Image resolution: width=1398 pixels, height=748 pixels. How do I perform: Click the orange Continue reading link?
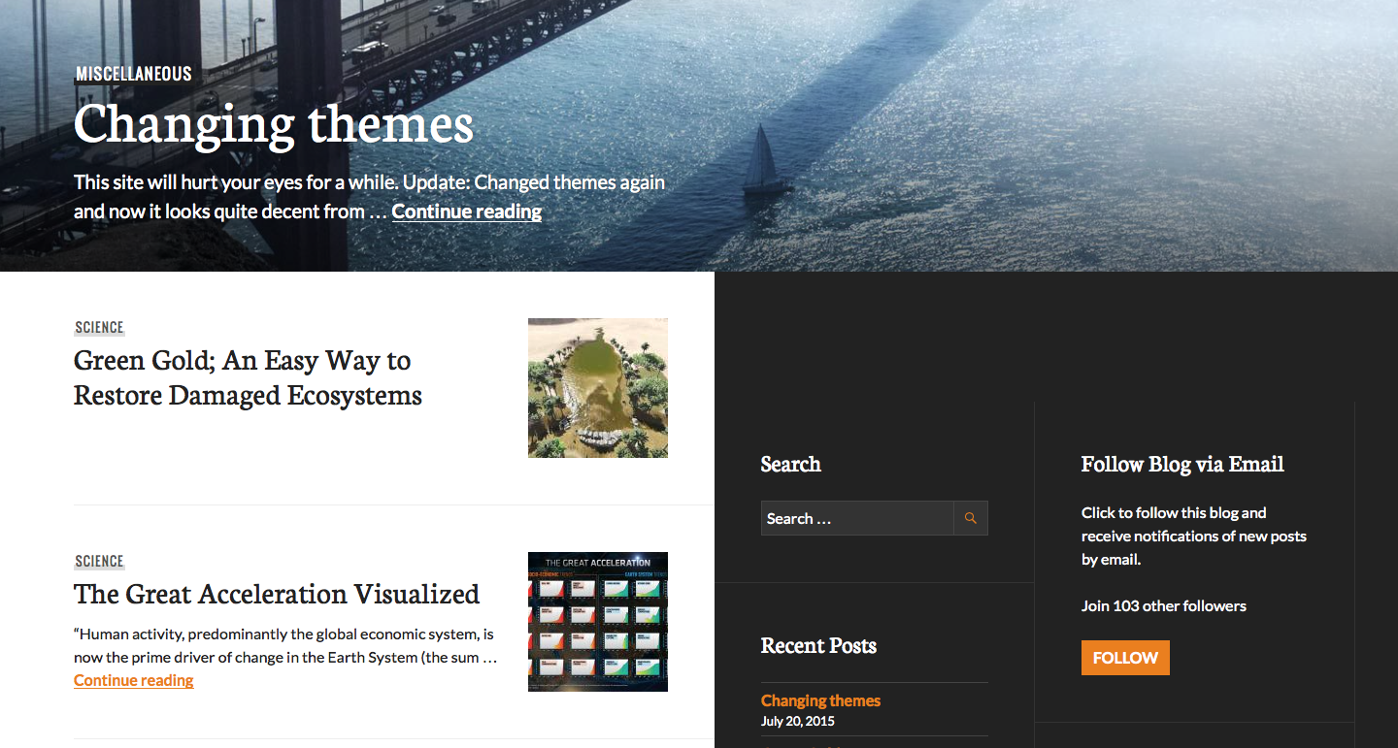tap(134, 680)
